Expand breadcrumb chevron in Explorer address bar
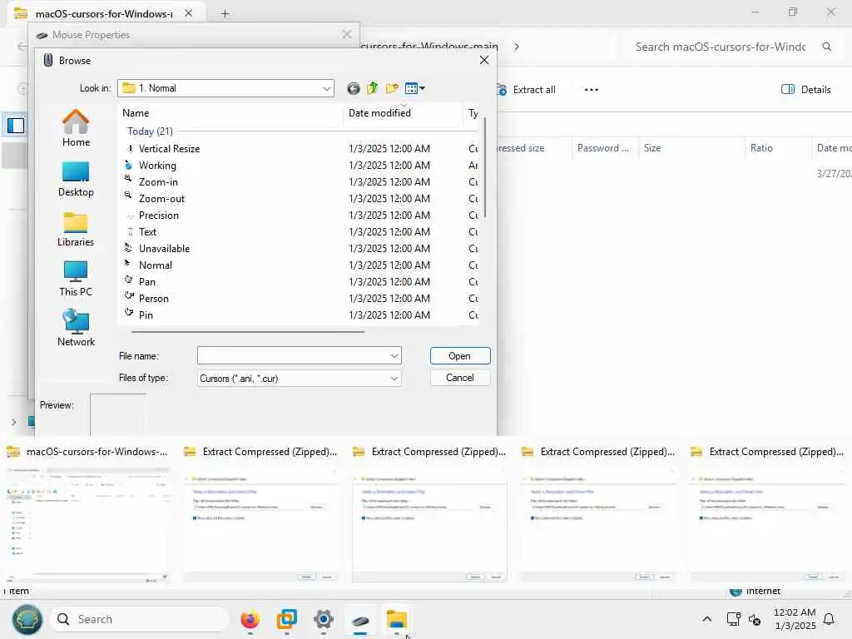This screenshot has width=852, height=639. 517,47
